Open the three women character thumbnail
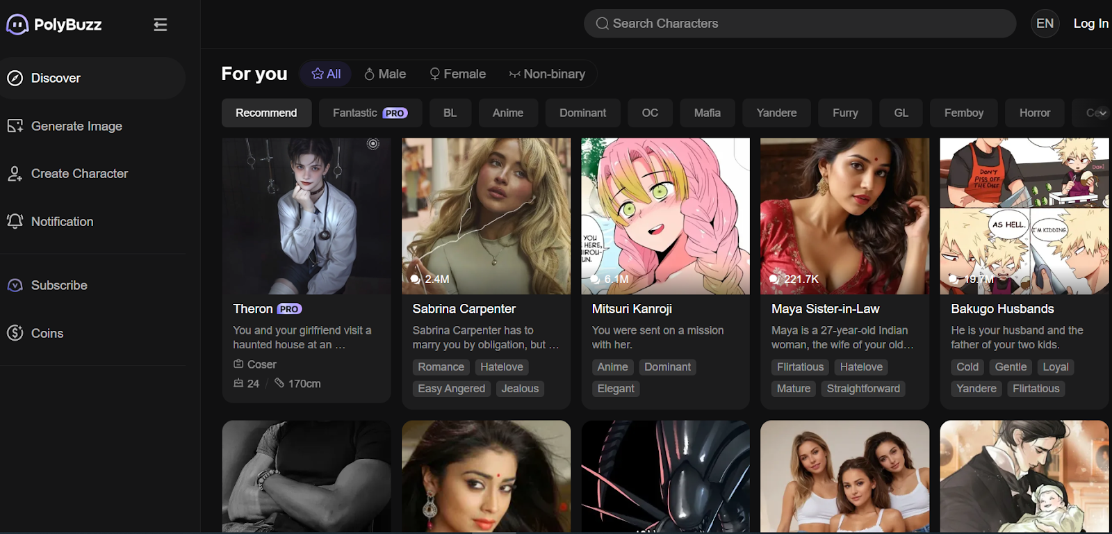 click(844, 476)
